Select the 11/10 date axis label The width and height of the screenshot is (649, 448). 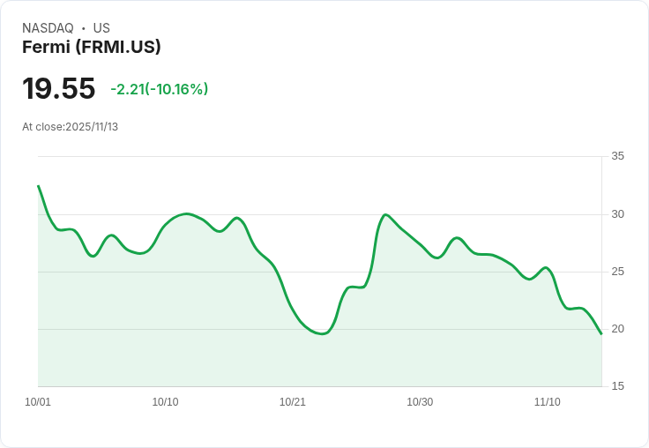click(547, 402)
